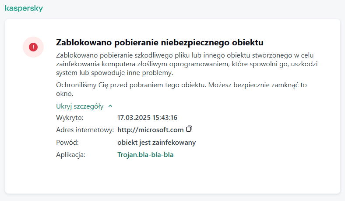Open the Trojan.bla-bla-bla threat link

[x=145, y=155]
